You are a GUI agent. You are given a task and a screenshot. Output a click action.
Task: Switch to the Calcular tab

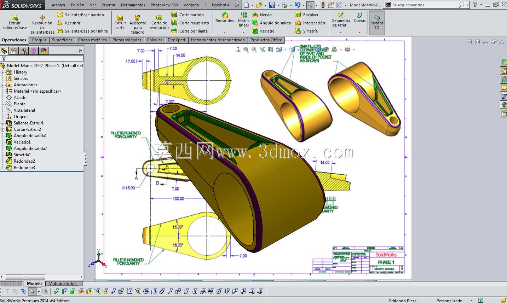click(x=155, y=40)
